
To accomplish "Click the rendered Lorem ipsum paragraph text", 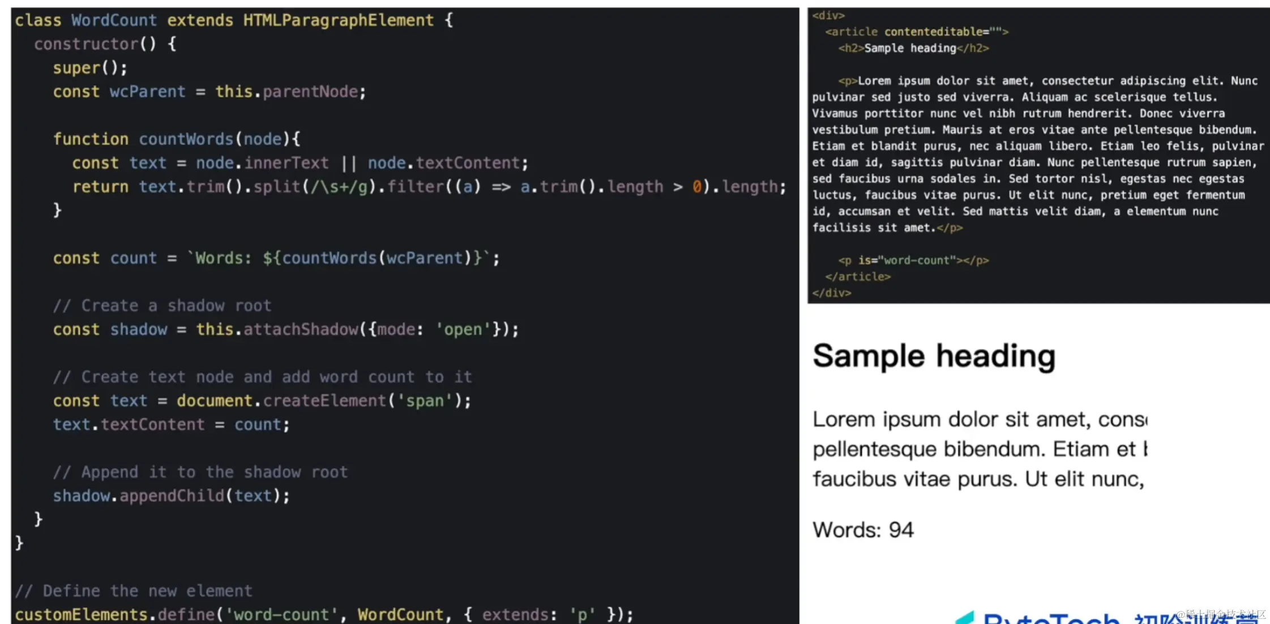I will [x=980, y=449].
